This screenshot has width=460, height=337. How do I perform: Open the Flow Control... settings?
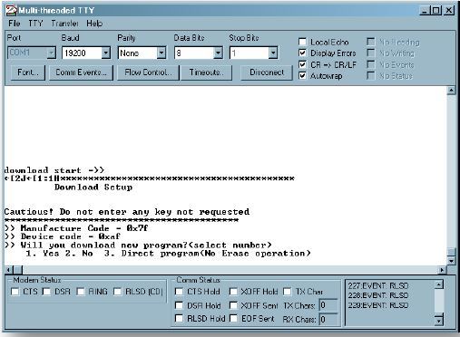(x=148, y=72)
